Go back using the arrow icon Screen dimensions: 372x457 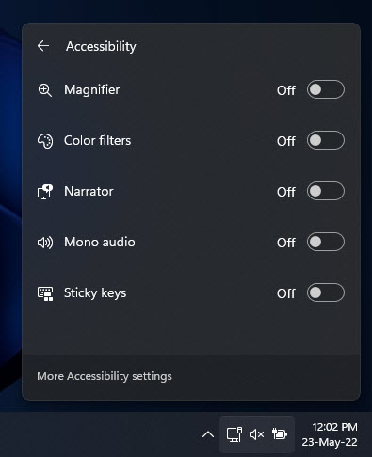click(x=43, y=46)
